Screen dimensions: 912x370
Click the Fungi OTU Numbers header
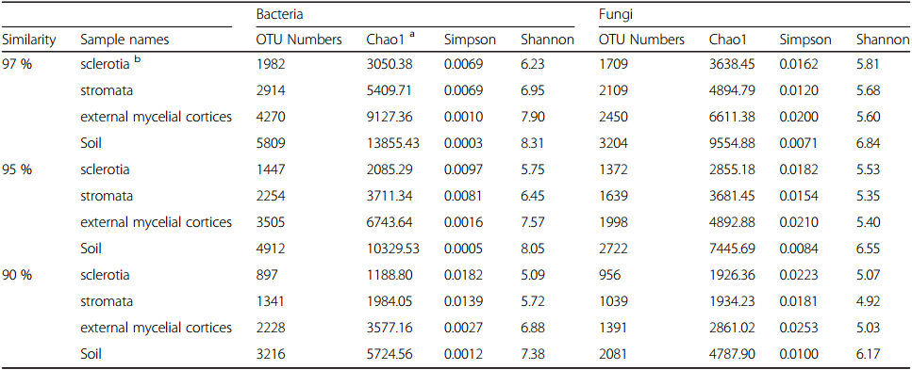click(x=641, y=40)
